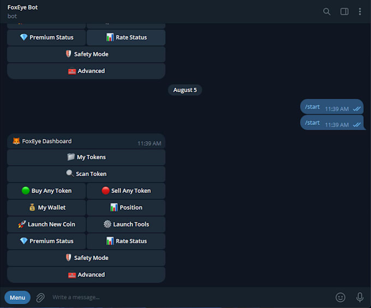Select the second /start sent message
371x308 pixels.
click(332, 123)
